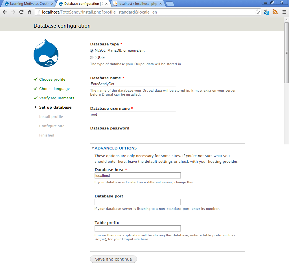Open the translate extension icon
Screen dimensions: 289x264
click(x=266, y=12)
